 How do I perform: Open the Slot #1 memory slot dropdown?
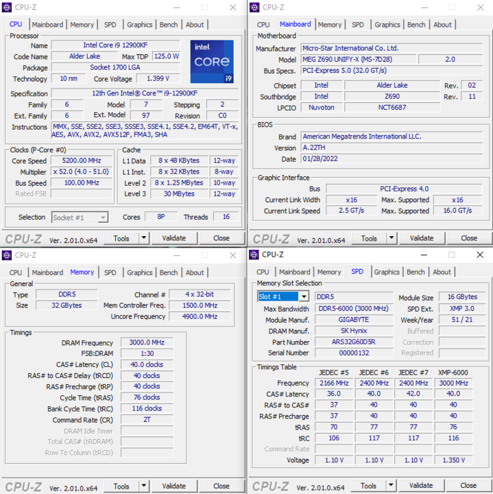coord(303,296)
